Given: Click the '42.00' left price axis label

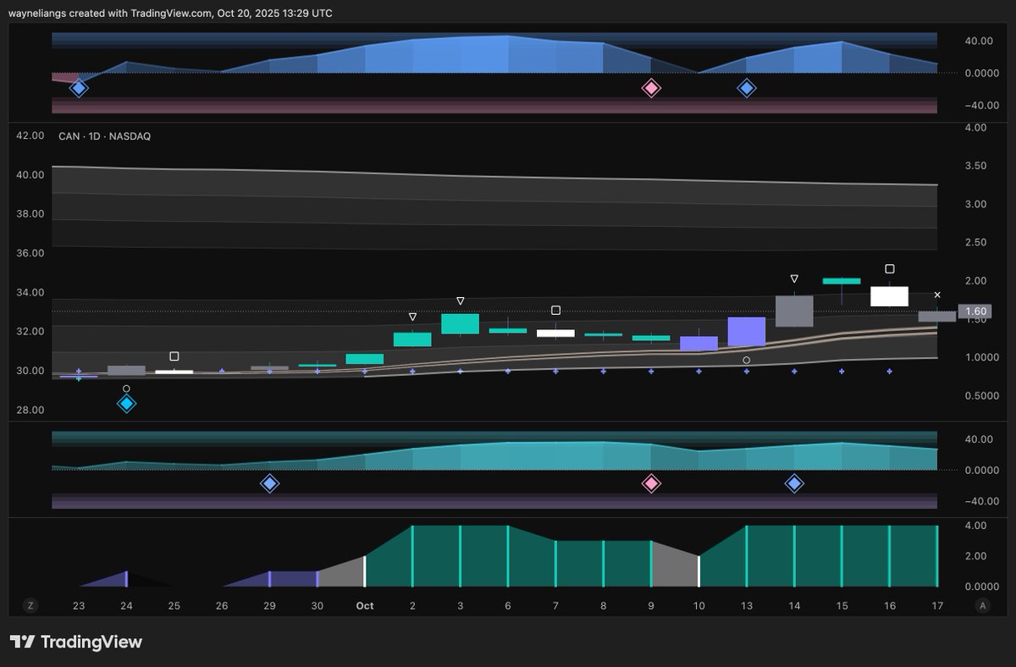Looking at the screenshot, I should click(30, 135).
